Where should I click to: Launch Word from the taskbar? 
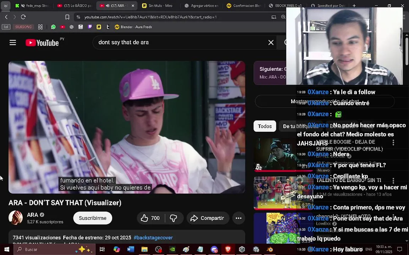point(130,249)
